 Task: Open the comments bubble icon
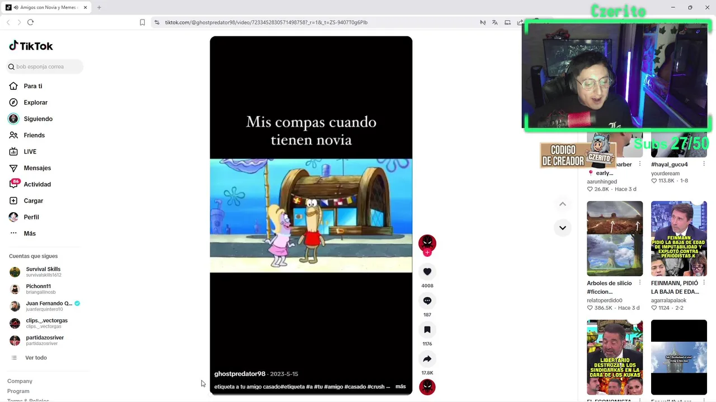coord(427,300)
